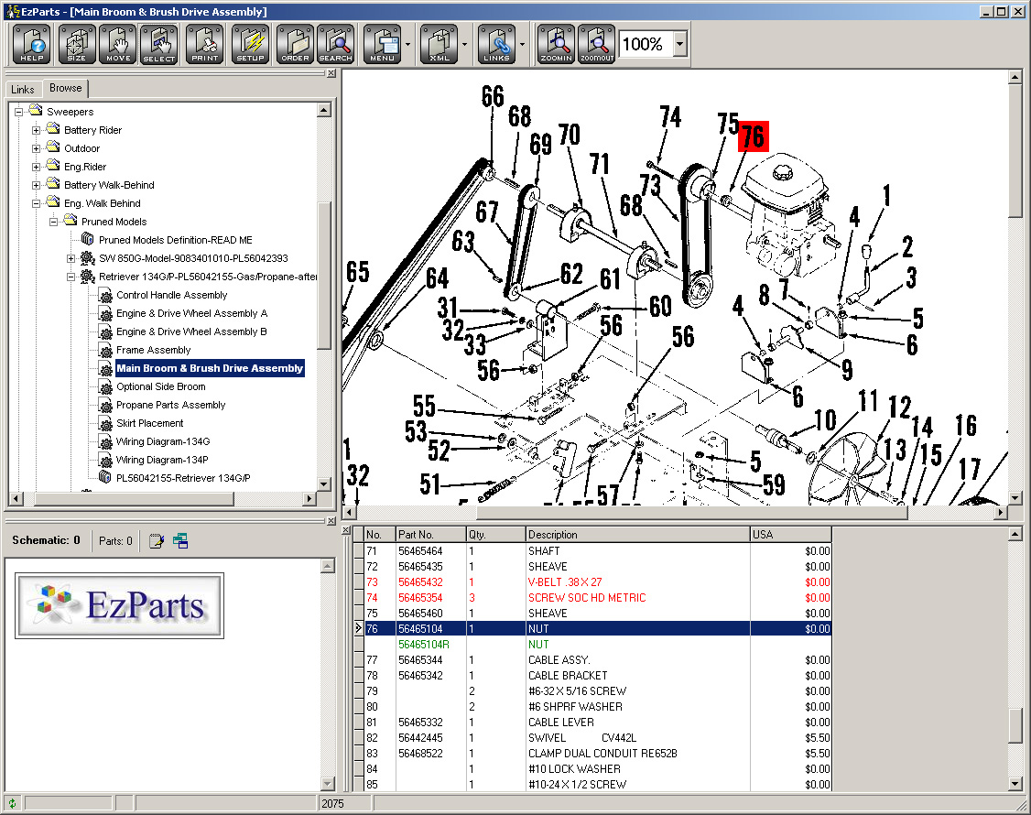Image resolution: width=1031 pixels, height=815 pixels.
Task: Open Frame Assembly schematic
Action: (x=153, y=350)
